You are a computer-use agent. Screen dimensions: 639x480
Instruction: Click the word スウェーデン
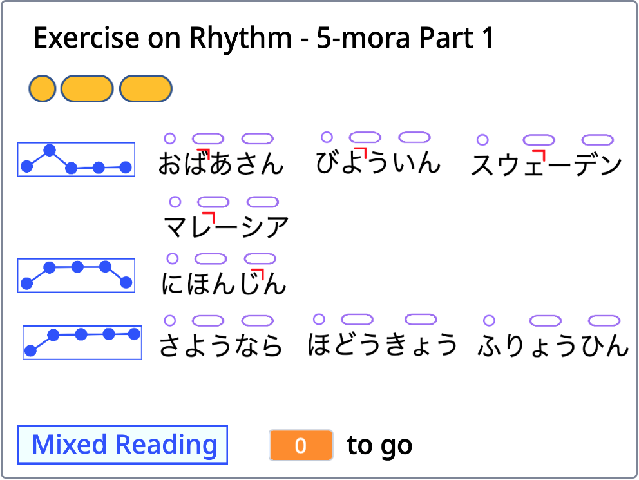click(546, 165)
